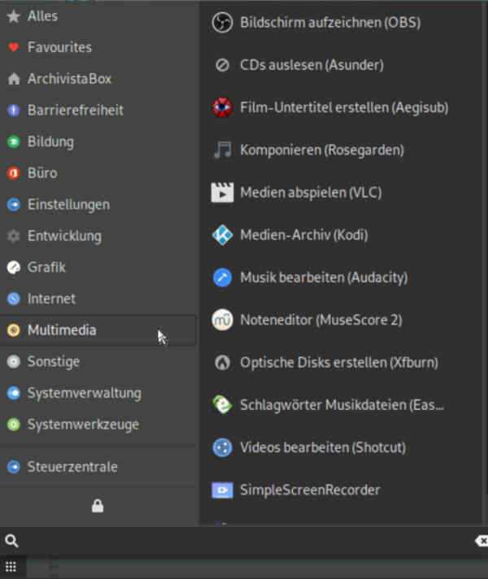Click "Videos bearbeiten (Shotcut)" text

pos(323,447)
